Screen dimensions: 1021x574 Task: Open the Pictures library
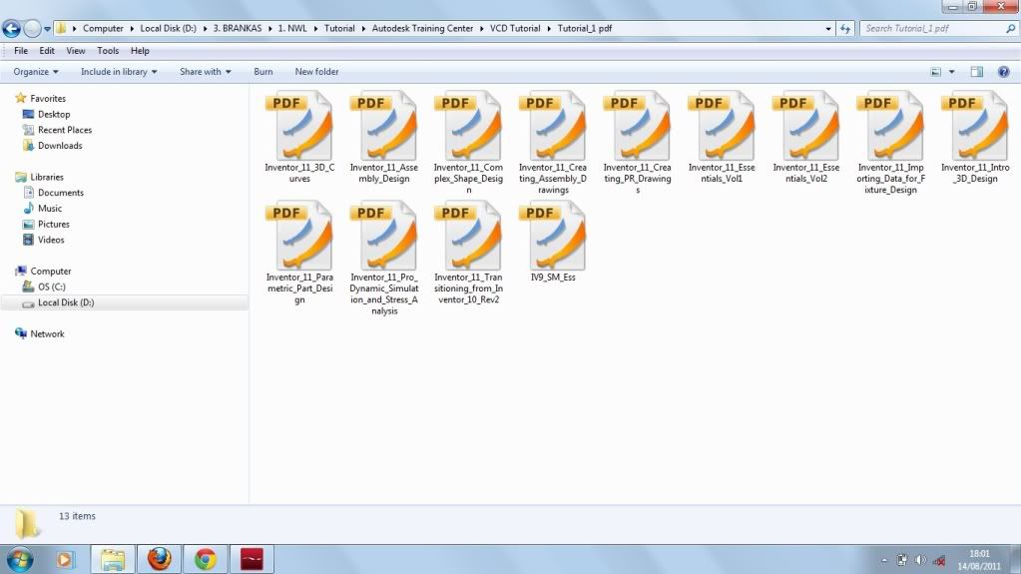[x=53, y=224]
